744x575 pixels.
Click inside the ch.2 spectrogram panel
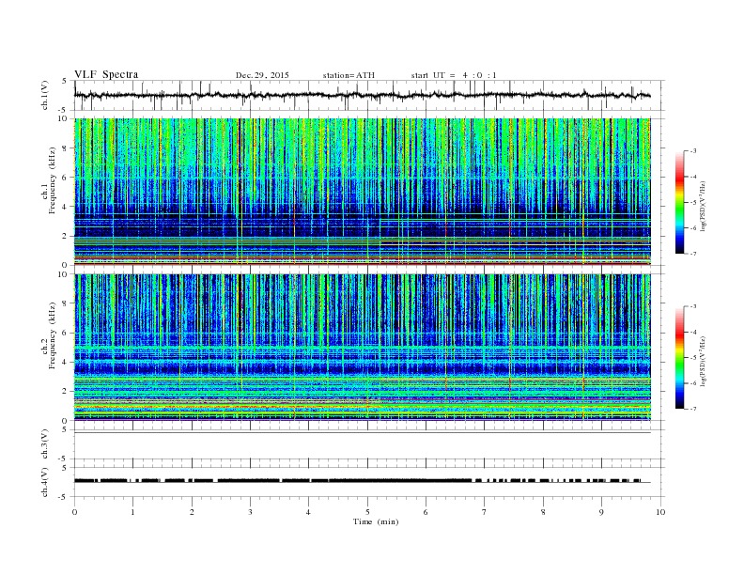362,348
